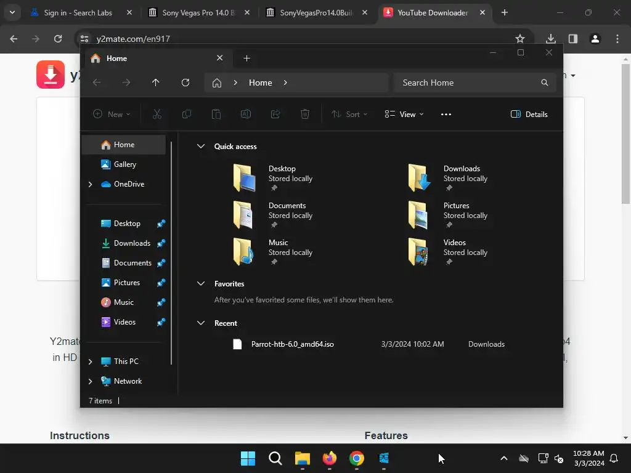Open a new Chrome tab
Image resolution: width=631 pixels, height=473 pixels.
pos(504,12)
